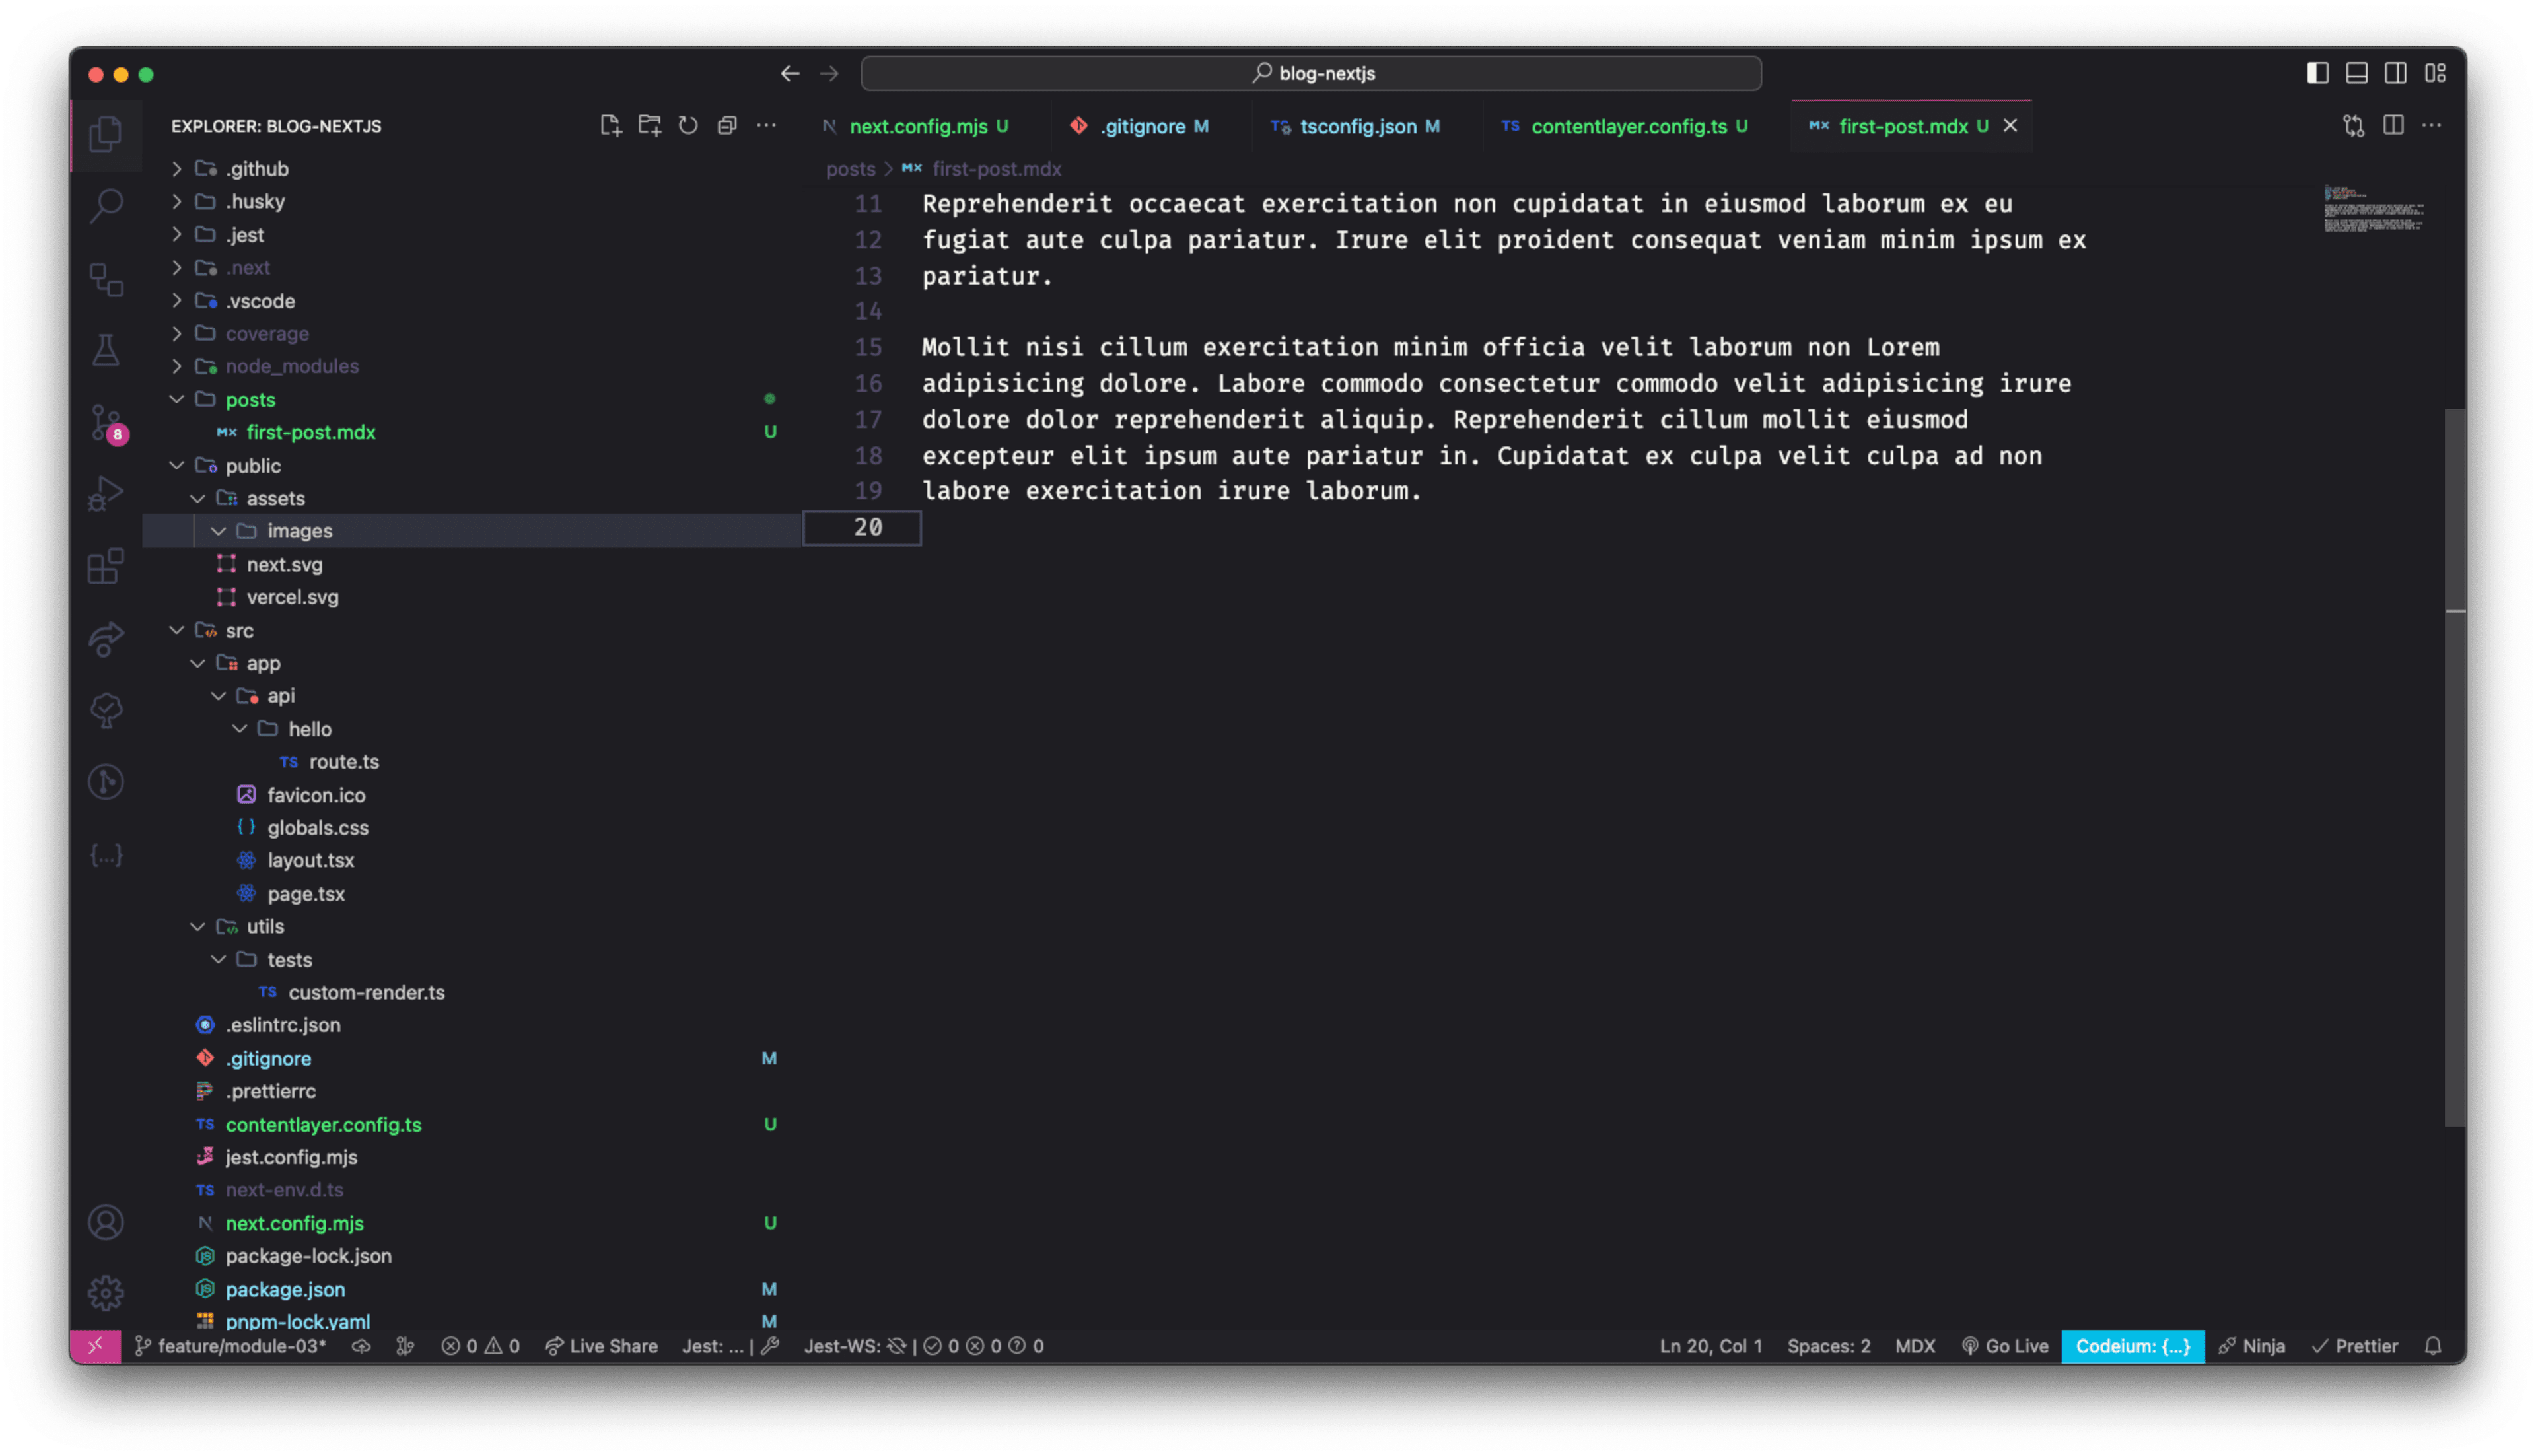2536x1456 pixels.
Task: Click Go Live in status bar
Action: tap(2005, 1346)
